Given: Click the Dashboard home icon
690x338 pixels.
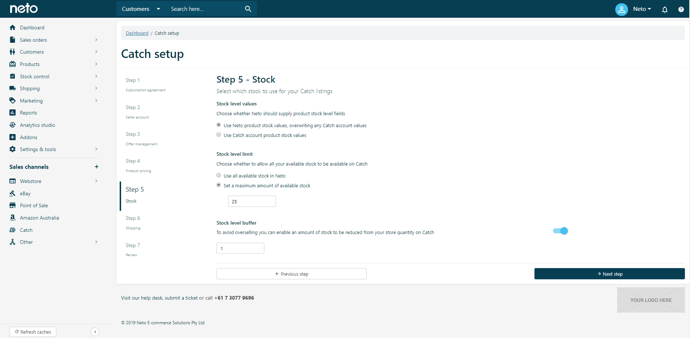Looking at the screenshot, I should [x=13, y=28].
